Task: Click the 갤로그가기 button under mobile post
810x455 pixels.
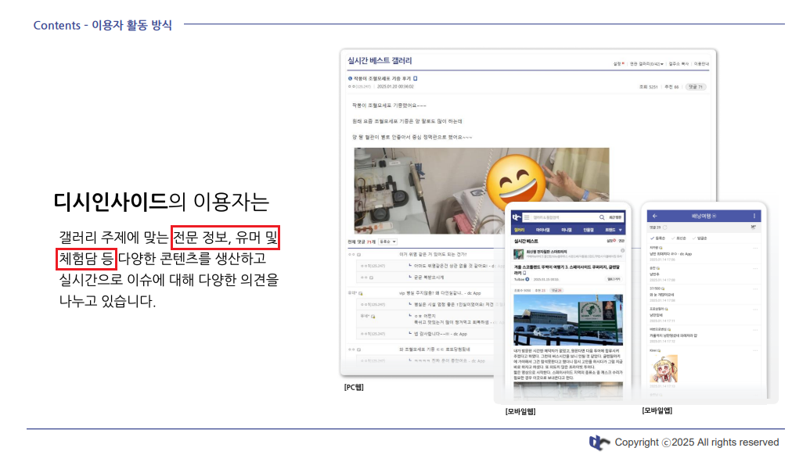Action: point(614,279)
